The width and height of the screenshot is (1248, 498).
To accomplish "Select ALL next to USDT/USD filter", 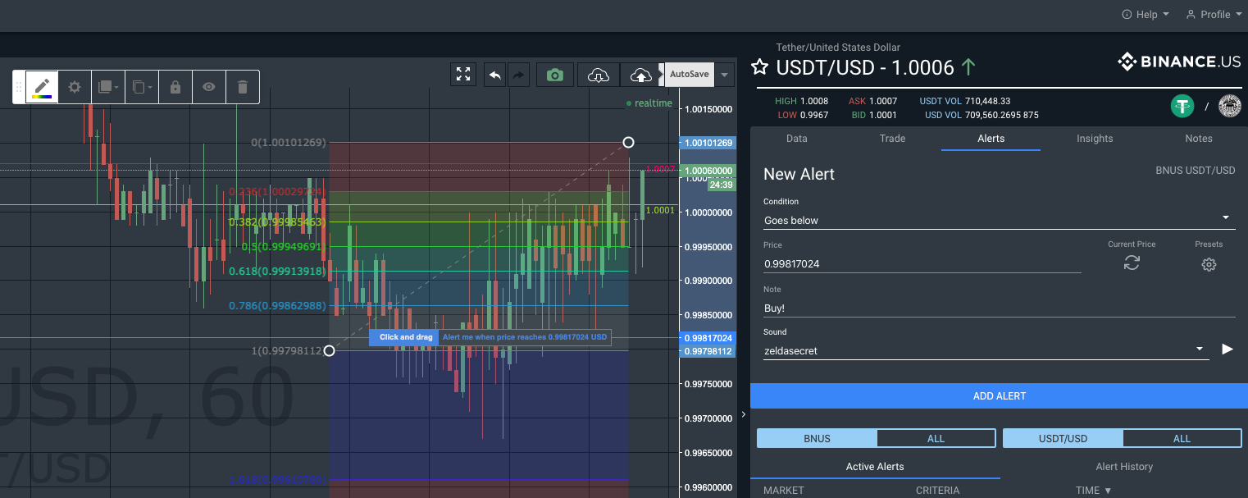I will (1182, 438).
